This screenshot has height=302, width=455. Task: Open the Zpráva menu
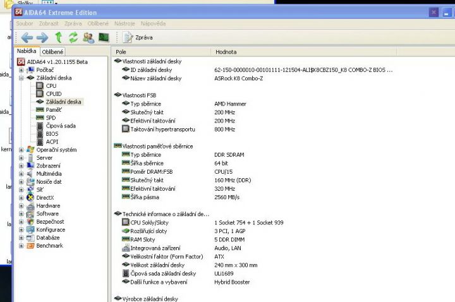(x=73, y=23)
